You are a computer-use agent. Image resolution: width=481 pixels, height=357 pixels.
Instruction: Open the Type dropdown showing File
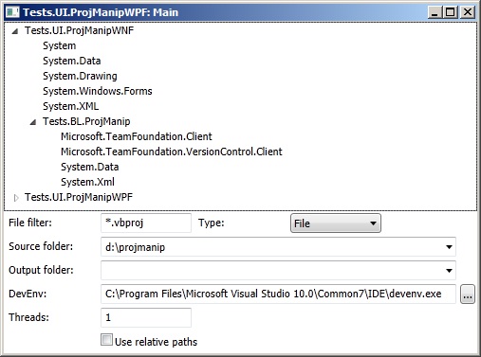[336, 223]
